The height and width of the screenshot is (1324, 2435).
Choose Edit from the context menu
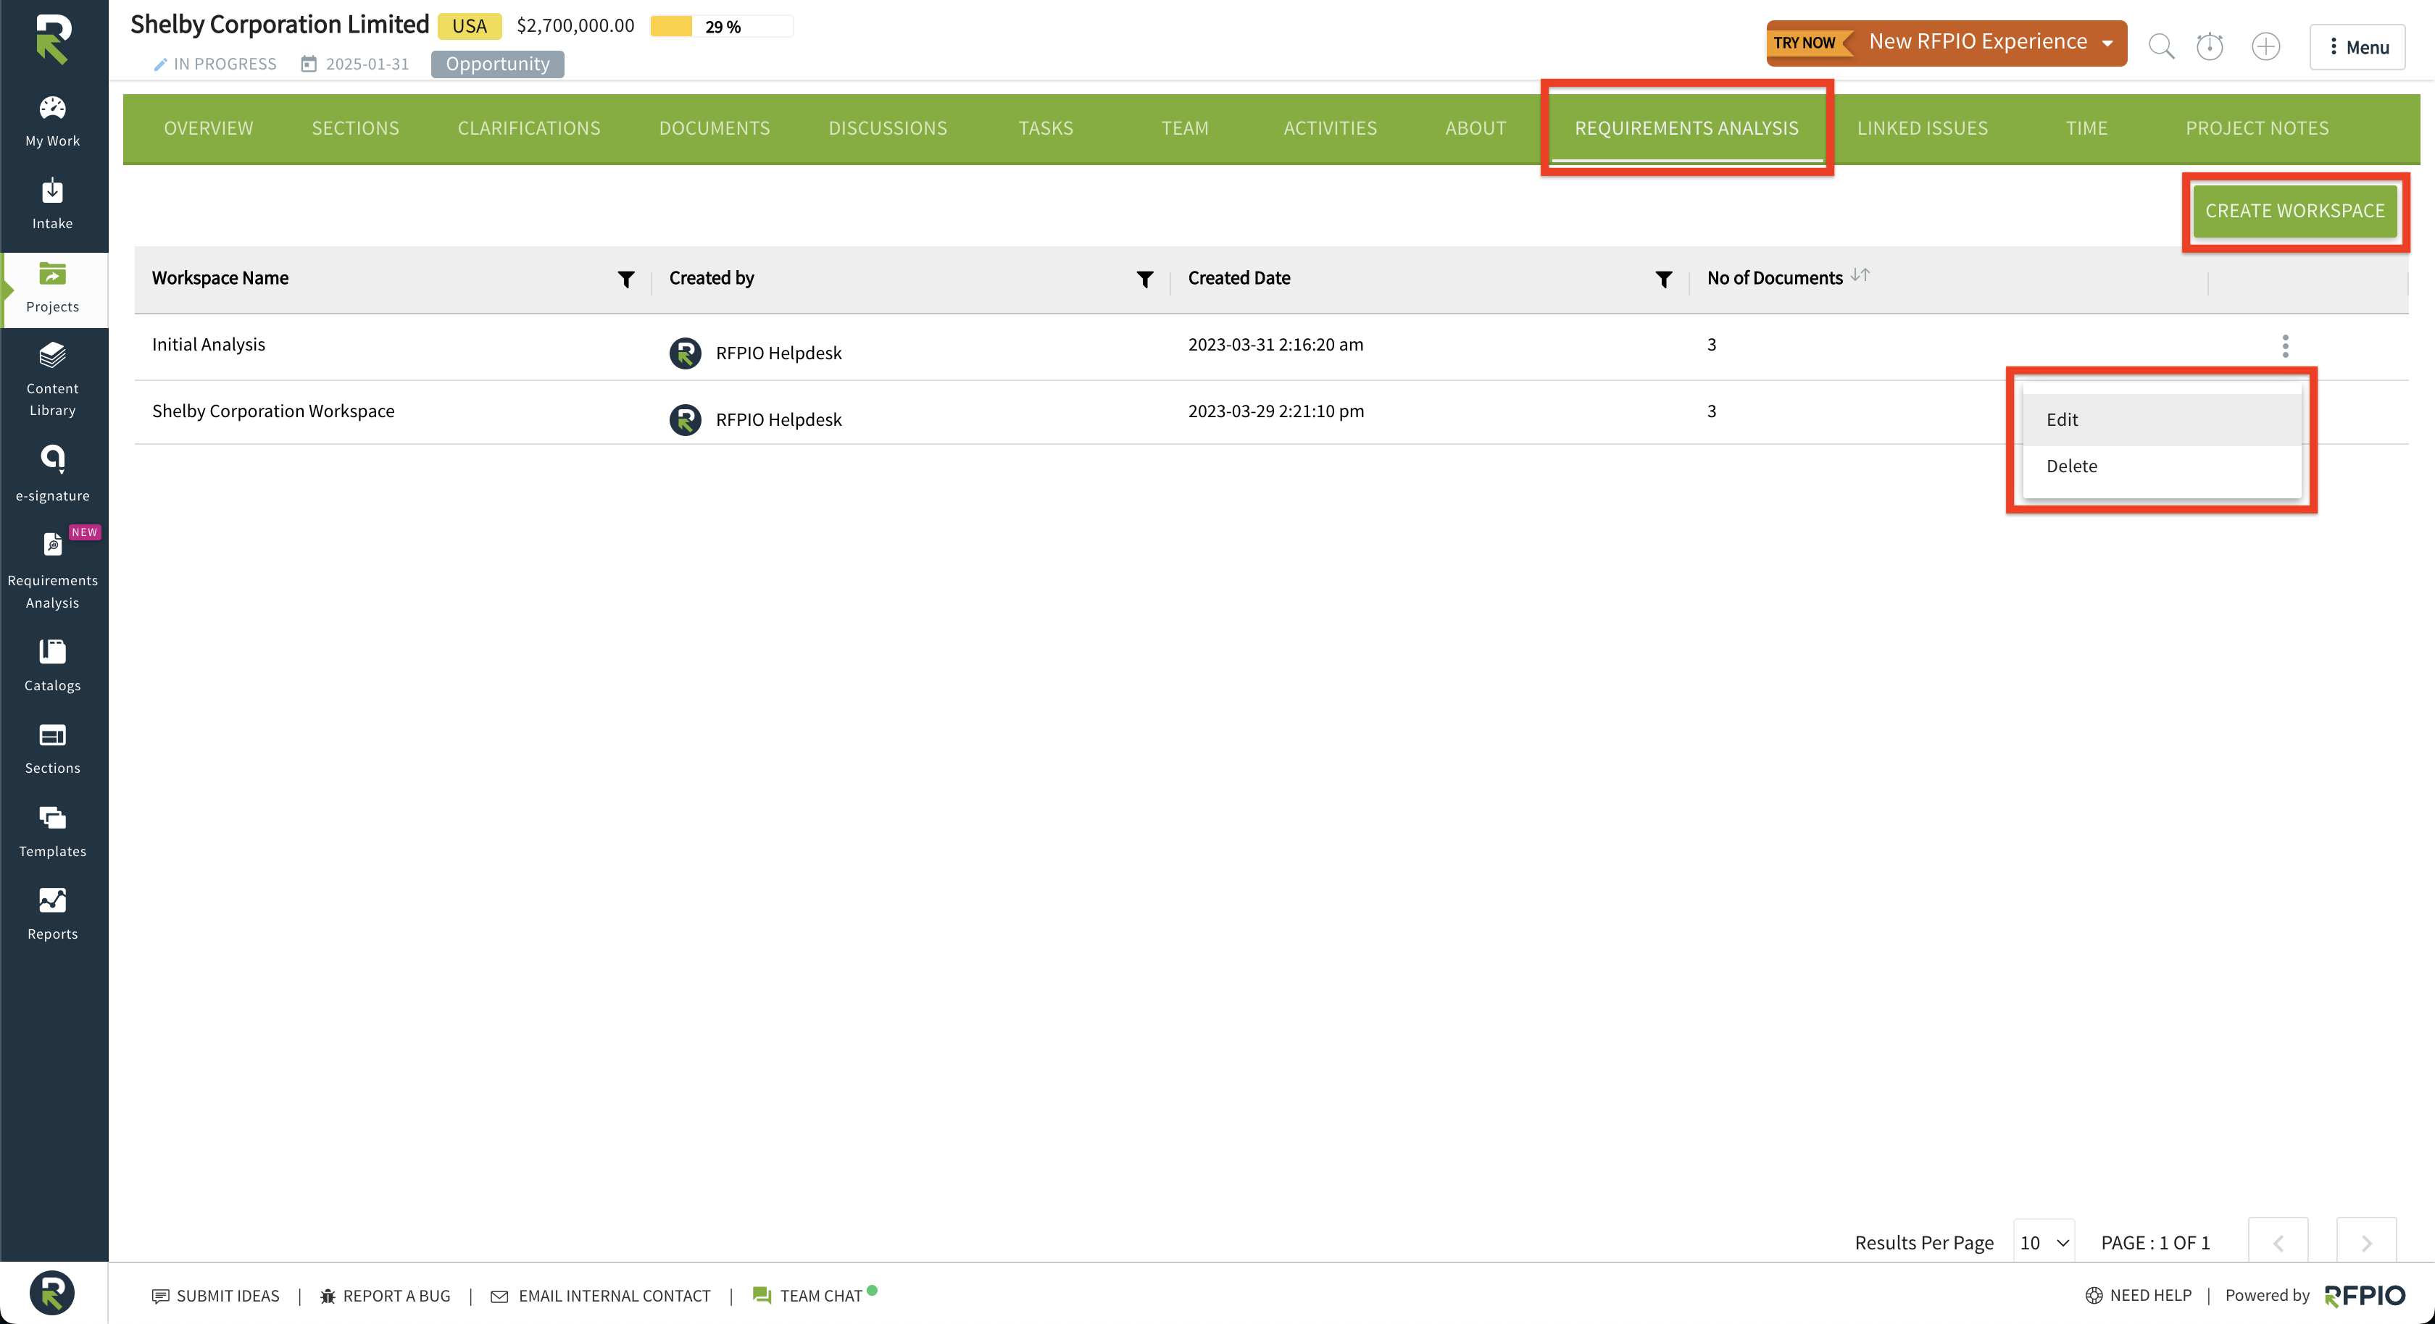(x=2161, y=419)
